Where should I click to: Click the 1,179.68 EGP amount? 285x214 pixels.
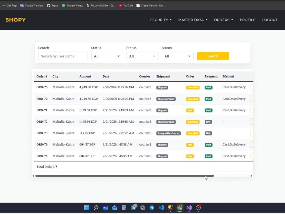tap(88, 110)
